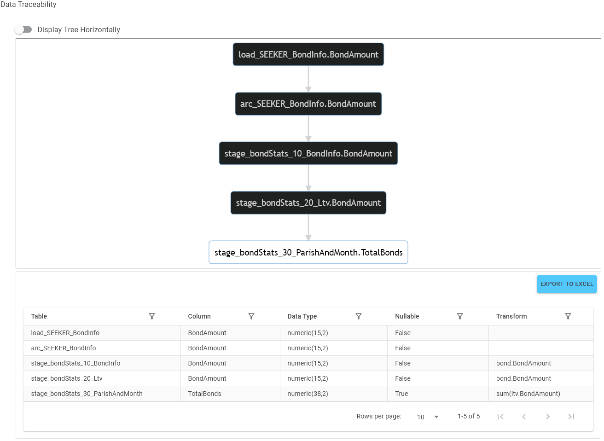Select the stage_bondStats_30_ParishAndMonth.TotalBonds node
Image resolution: width=604 pixels, height=441 pixels.
click(x=308, y=252)
